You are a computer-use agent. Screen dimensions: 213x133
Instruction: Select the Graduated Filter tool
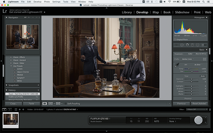(193, 44)
